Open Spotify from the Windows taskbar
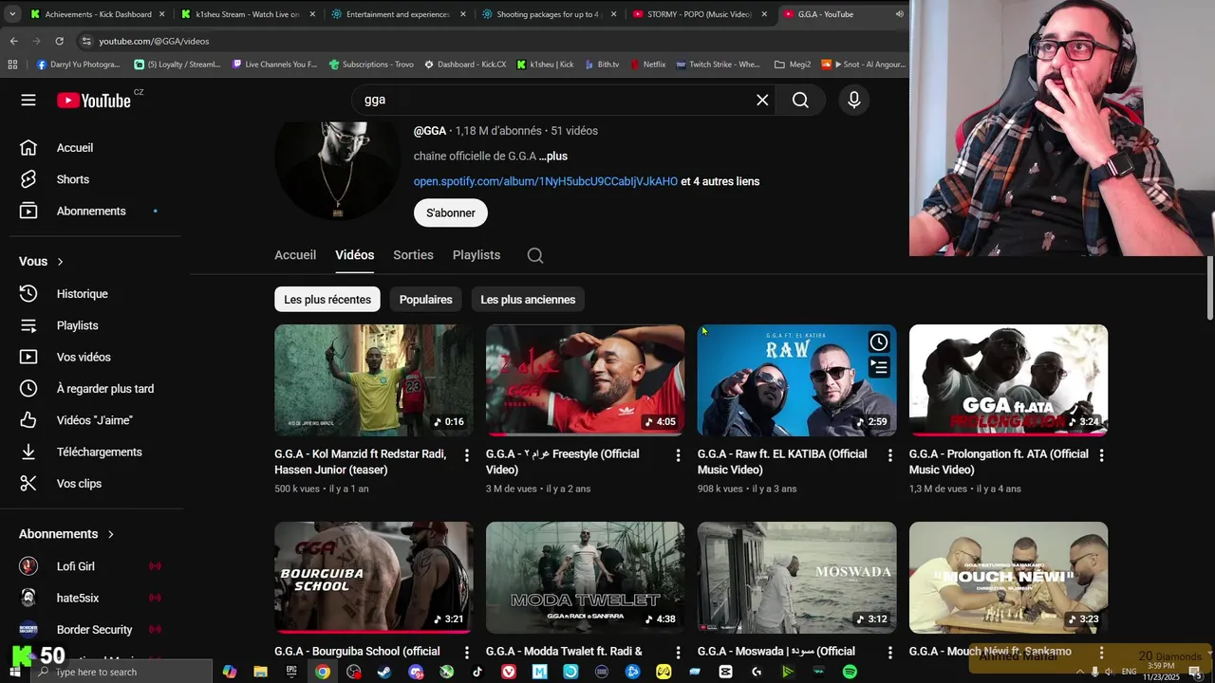 coord(850,672)
